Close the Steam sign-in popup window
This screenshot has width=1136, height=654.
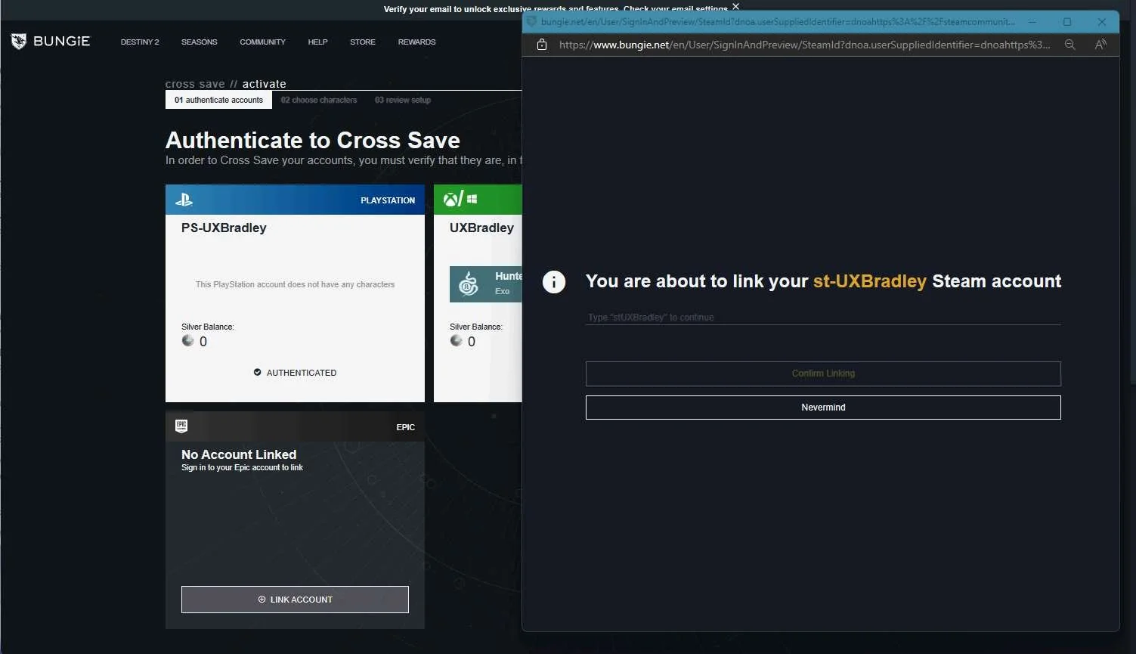[1102, 22]
